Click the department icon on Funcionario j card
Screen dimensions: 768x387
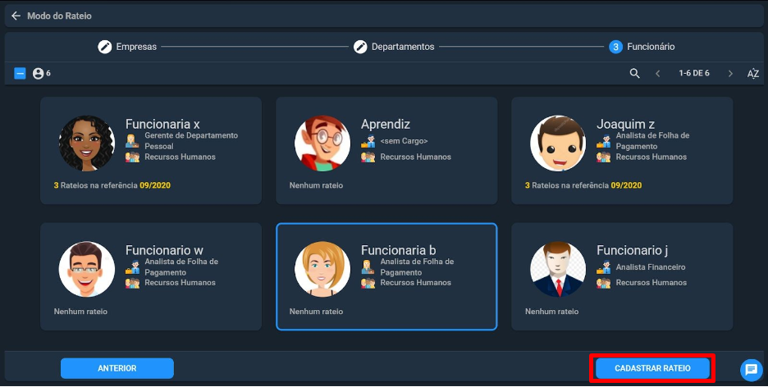click(603, 283)
